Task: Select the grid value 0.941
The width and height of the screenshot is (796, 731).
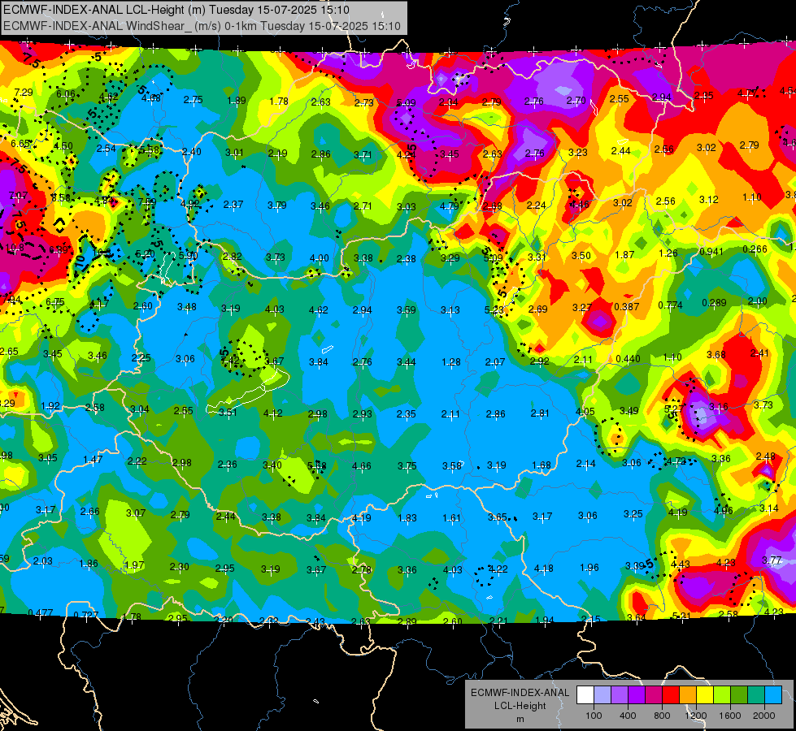Action: 711,252
